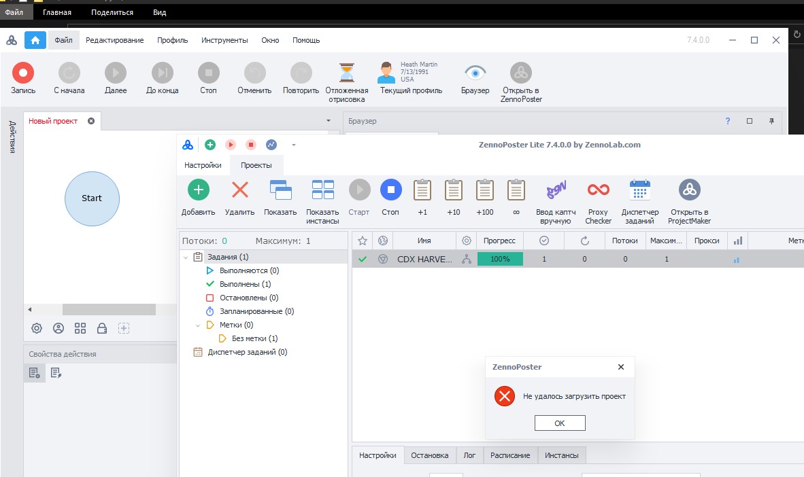Click Открыть в ZennoPoster icon
The width and height of the screenshot is (804, 477).
tap(521, 73)
